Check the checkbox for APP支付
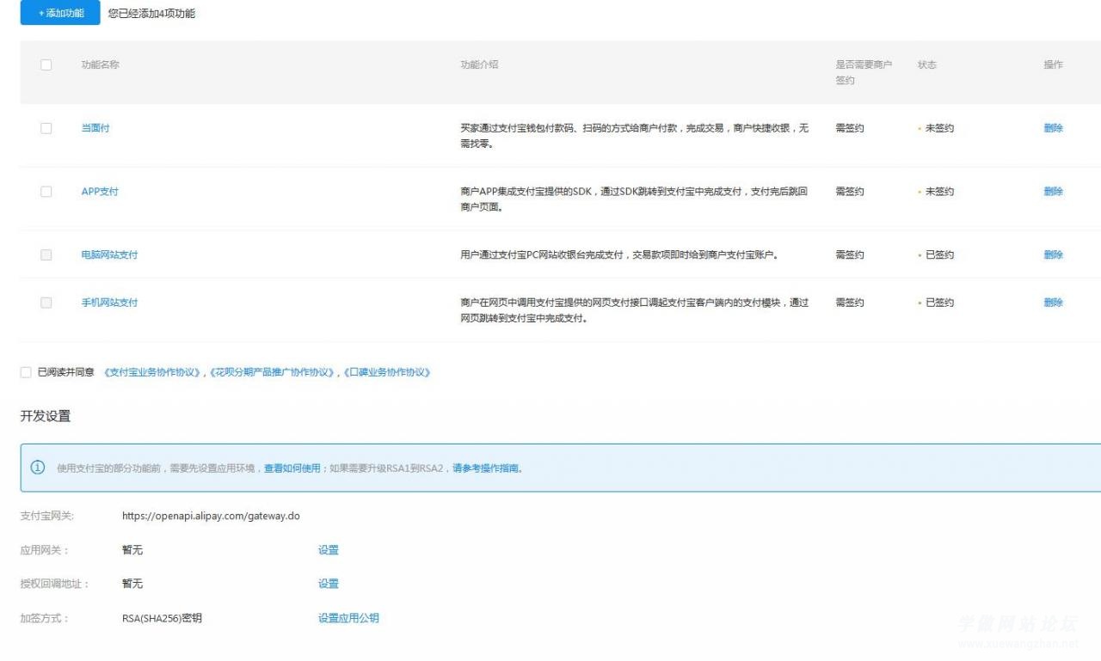The height and width of the screenshot is (661, 1101). [x=46, y=191]
